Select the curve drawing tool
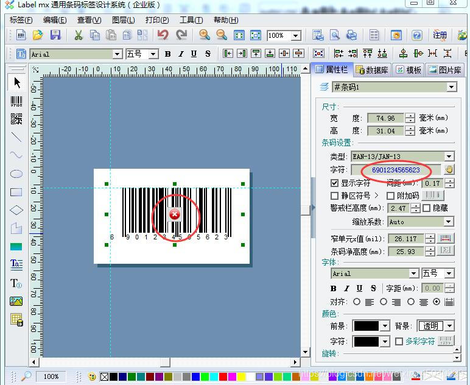Screen dimensions: 470x385 16,155
